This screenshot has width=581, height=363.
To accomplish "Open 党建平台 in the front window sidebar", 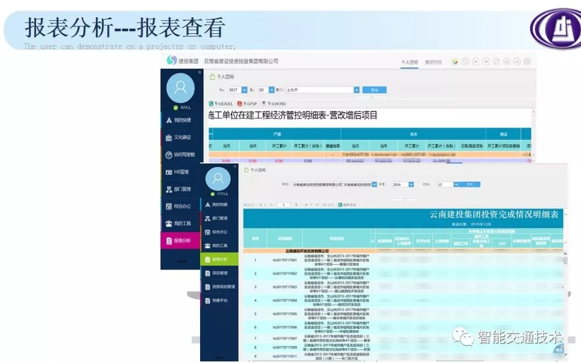I will pyautogui.click(x=219, y=301).
